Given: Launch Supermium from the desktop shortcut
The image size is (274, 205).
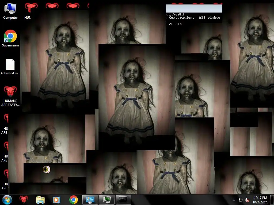Looking at the screenshot, I should (10, 38).
